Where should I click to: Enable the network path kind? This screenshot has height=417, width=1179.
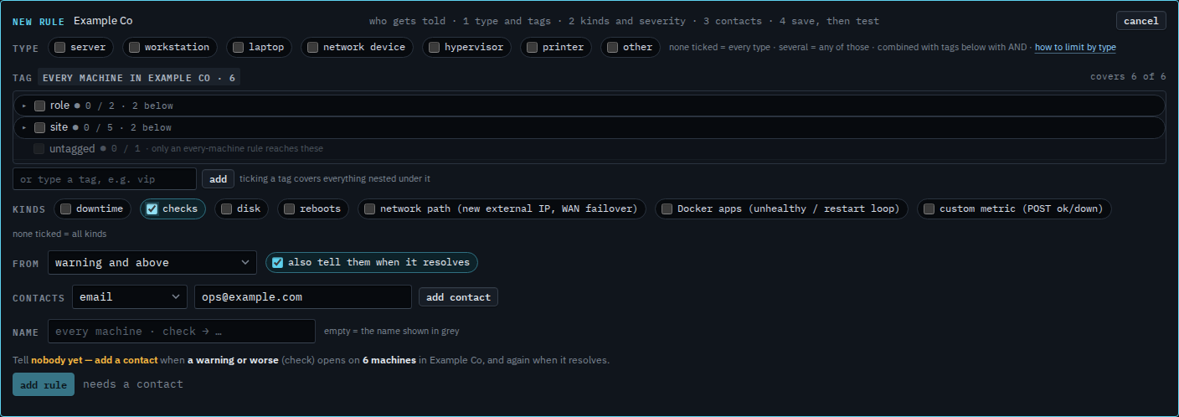coord(369,209)
